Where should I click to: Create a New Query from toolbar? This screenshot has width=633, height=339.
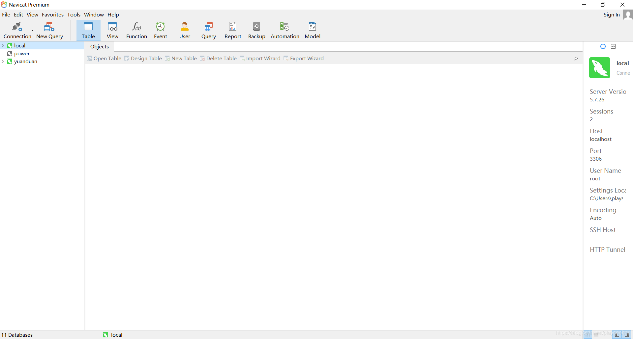(49, 30)
